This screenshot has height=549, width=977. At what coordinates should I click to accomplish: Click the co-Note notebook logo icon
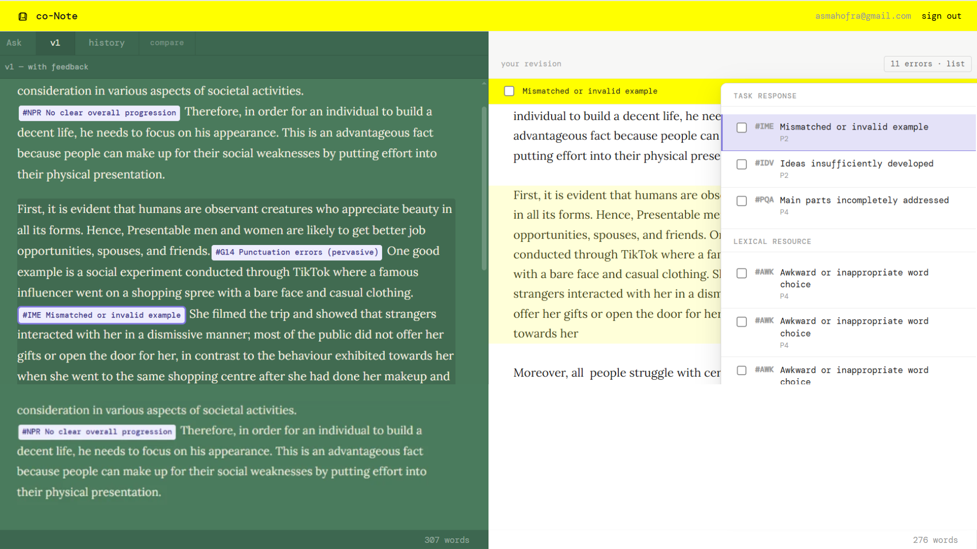coord(23,16)
